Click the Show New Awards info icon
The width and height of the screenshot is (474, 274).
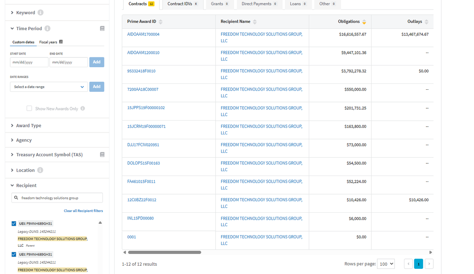click(x=83, y=108)
